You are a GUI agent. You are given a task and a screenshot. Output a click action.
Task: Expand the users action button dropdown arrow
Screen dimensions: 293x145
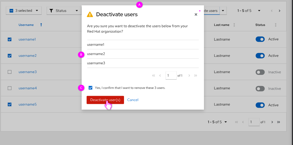[223, 11]
